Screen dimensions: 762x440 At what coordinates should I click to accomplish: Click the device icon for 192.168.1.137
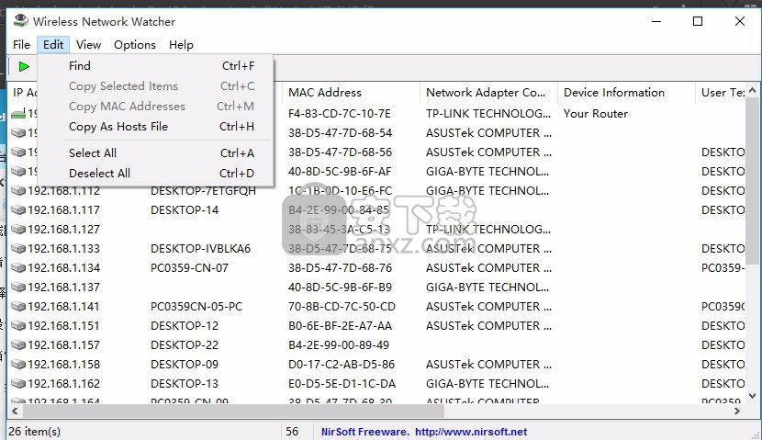coord(18,287)
